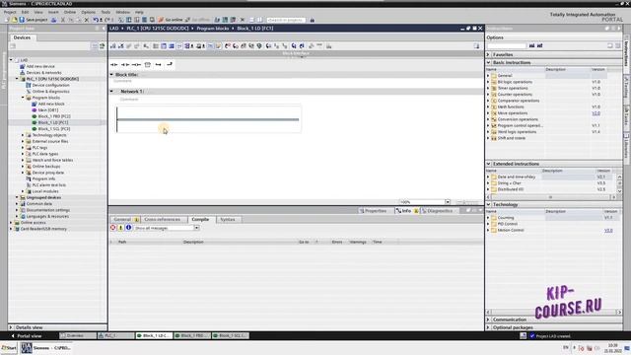Expand the PLC tags folder
Viewport: 631px width, 355px height.
23,148
